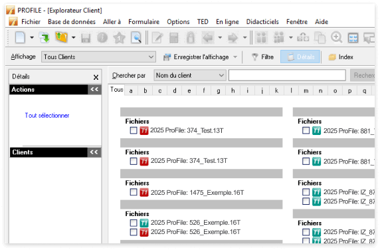Select the letter 'm' alphabet tab
This screenshot has width=380, height=250.
(x=306, y=90)
